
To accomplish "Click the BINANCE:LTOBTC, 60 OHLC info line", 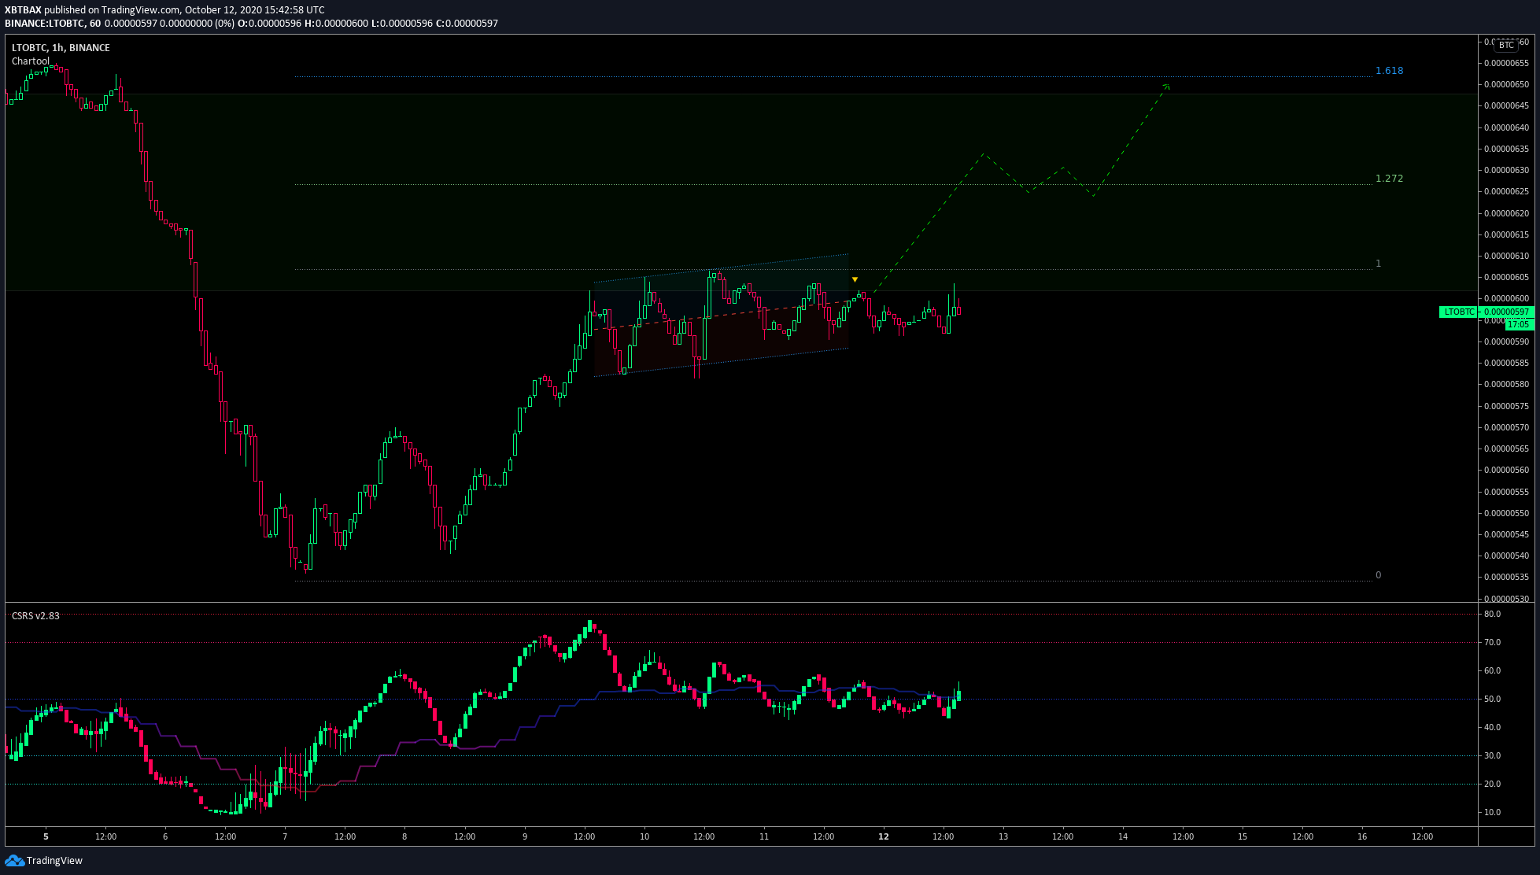I will 251,23.
